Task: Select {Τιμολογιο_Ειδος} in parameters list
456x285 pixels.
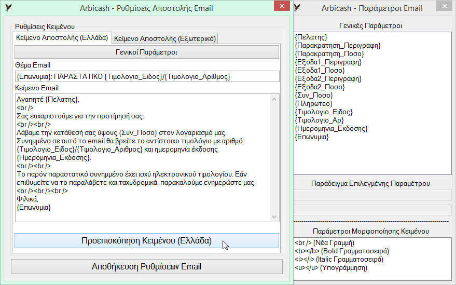Action: 323,112
